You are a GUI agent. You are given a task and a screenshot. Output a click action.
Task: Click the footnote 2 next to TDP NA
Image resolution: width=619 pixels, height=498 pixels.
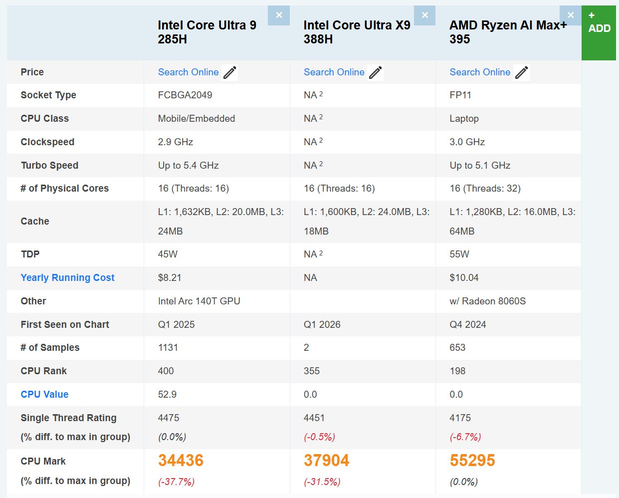[x=321, y=253]
